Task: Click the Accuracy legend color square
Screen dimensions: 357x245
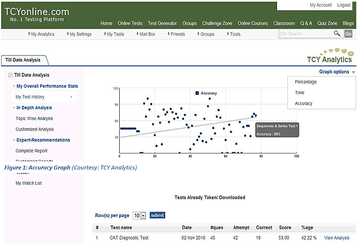Action: coord(197,93)
